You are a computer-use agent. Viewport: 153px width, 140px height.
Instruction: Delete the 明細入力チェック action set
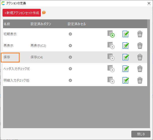(140, 80)
